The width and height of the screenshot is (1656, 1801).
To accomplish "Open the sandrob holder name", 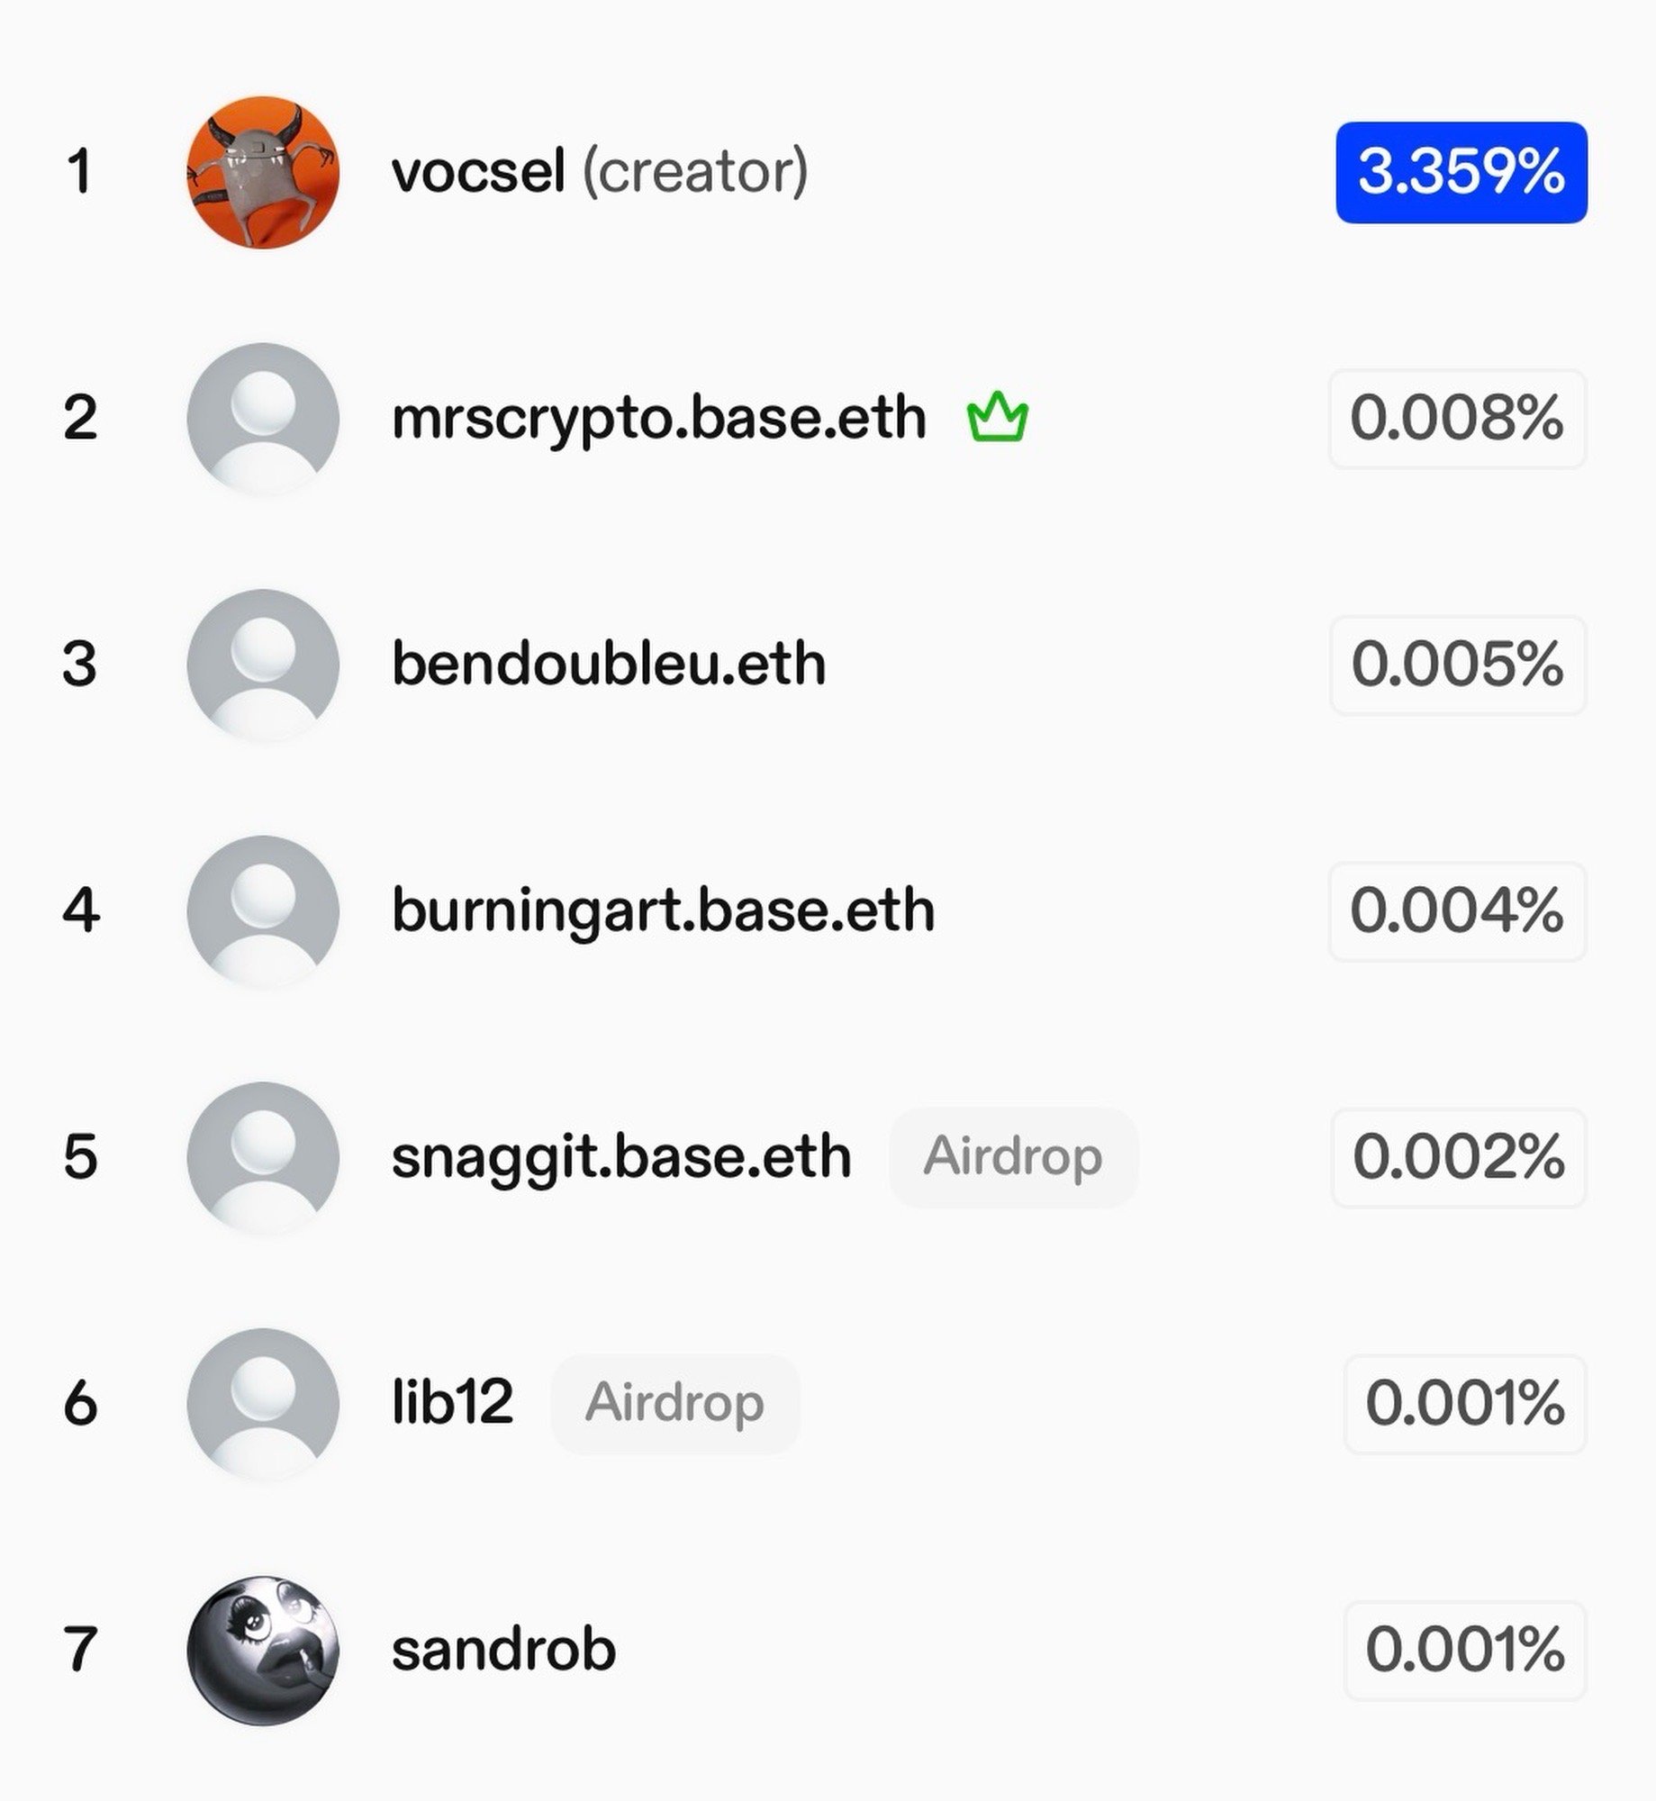I will pos(503,1650).
